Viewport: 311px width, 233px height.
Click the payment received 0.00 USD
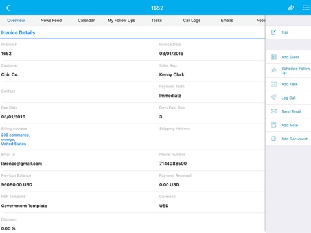click(169, 184)
